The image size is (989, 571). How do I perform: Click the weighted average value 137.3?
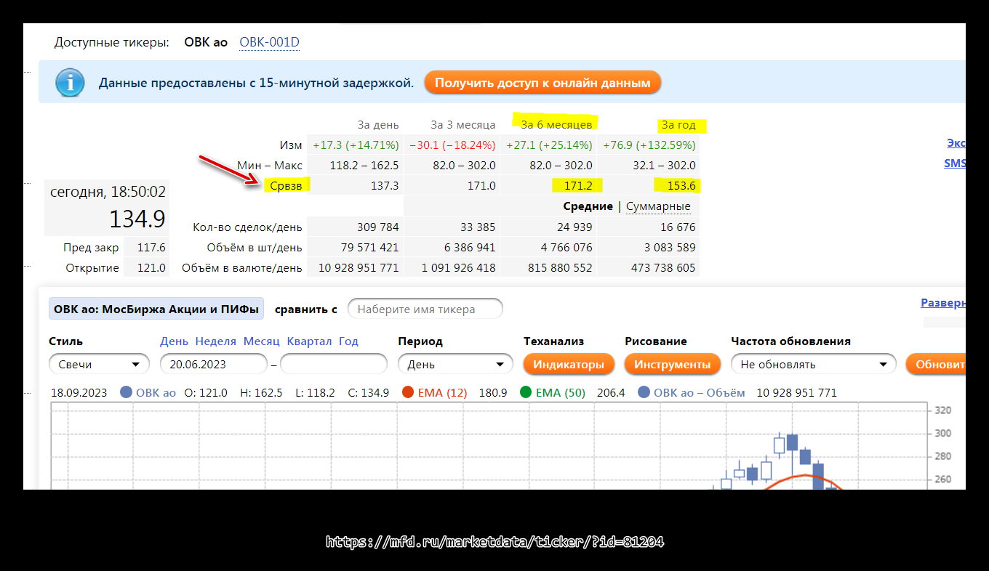[385, 186]
